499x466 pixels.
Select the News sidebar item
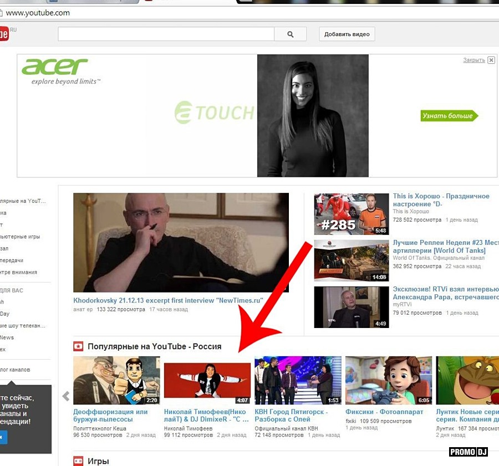point(7,337)
